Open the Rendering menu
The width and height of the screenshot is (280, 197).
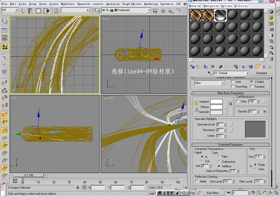tap(151, 4)
